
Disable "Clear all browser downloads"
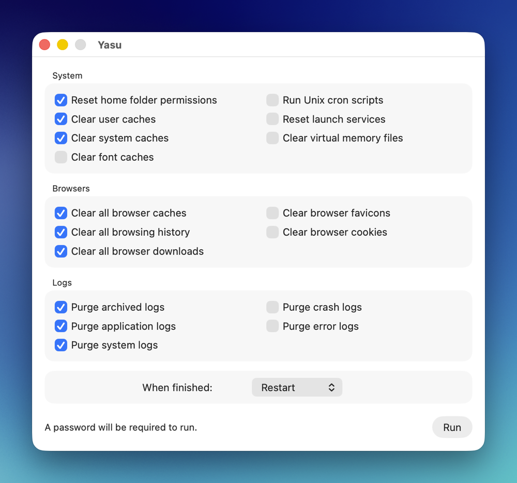click(x=60, y=251)
